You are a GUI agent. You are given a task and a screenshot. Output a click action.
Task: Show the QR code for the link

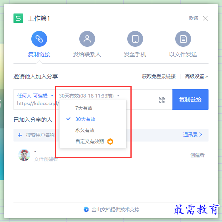click(x=162, y=100)
